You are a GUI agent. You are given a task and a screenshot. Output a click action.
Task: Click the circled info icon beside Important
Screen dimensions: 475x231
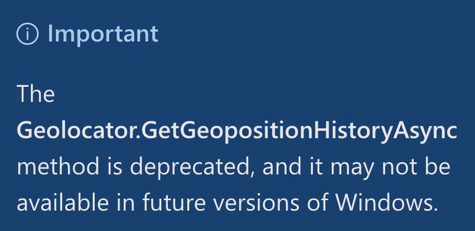pos(27,34)
